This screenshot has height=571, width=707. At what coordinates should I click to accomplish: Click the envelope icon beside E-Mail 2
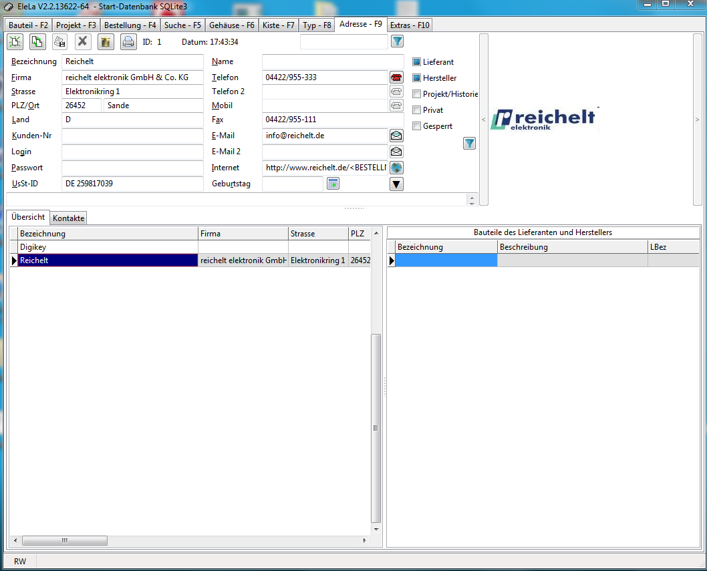pyautogui.click(x=396, y=152)
